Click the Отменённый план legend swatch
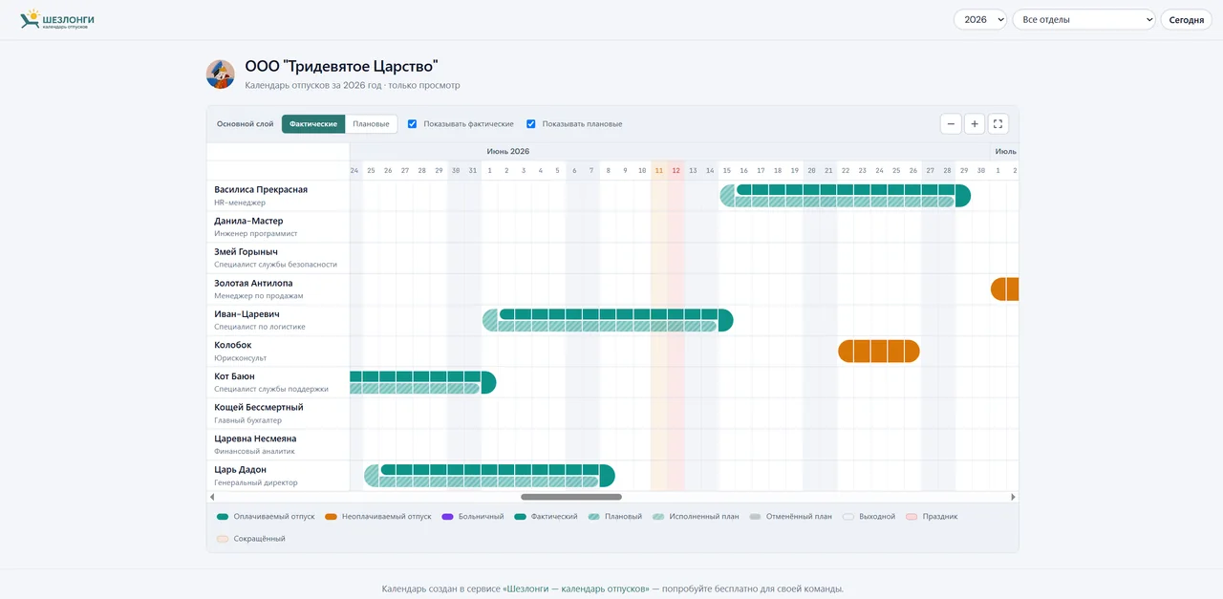Viewport: 1223px width, 599px height. (755, 517)
